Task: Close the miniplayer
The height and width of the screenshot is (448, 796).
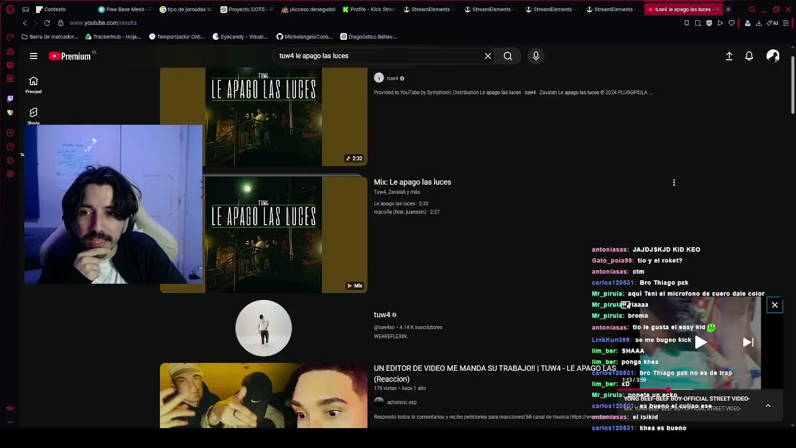Action: [775, 305]
